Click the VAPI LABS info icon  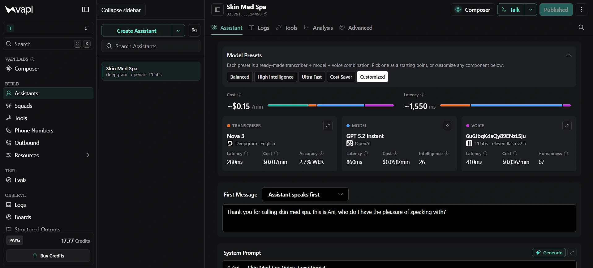32,59
